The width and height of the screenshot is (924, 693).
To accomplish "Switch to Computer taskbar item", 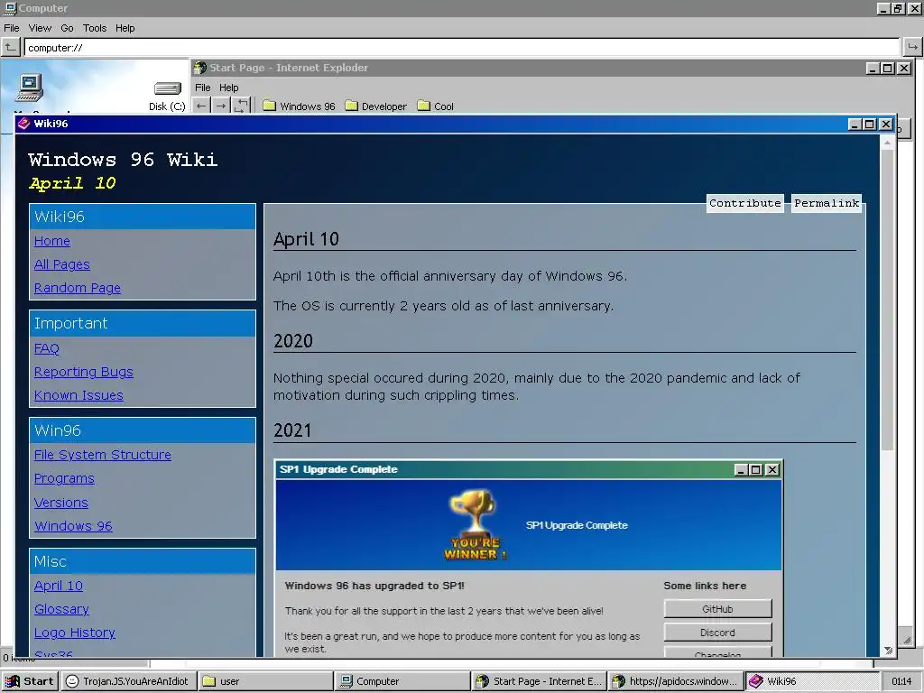I will [x=402, y=681].
